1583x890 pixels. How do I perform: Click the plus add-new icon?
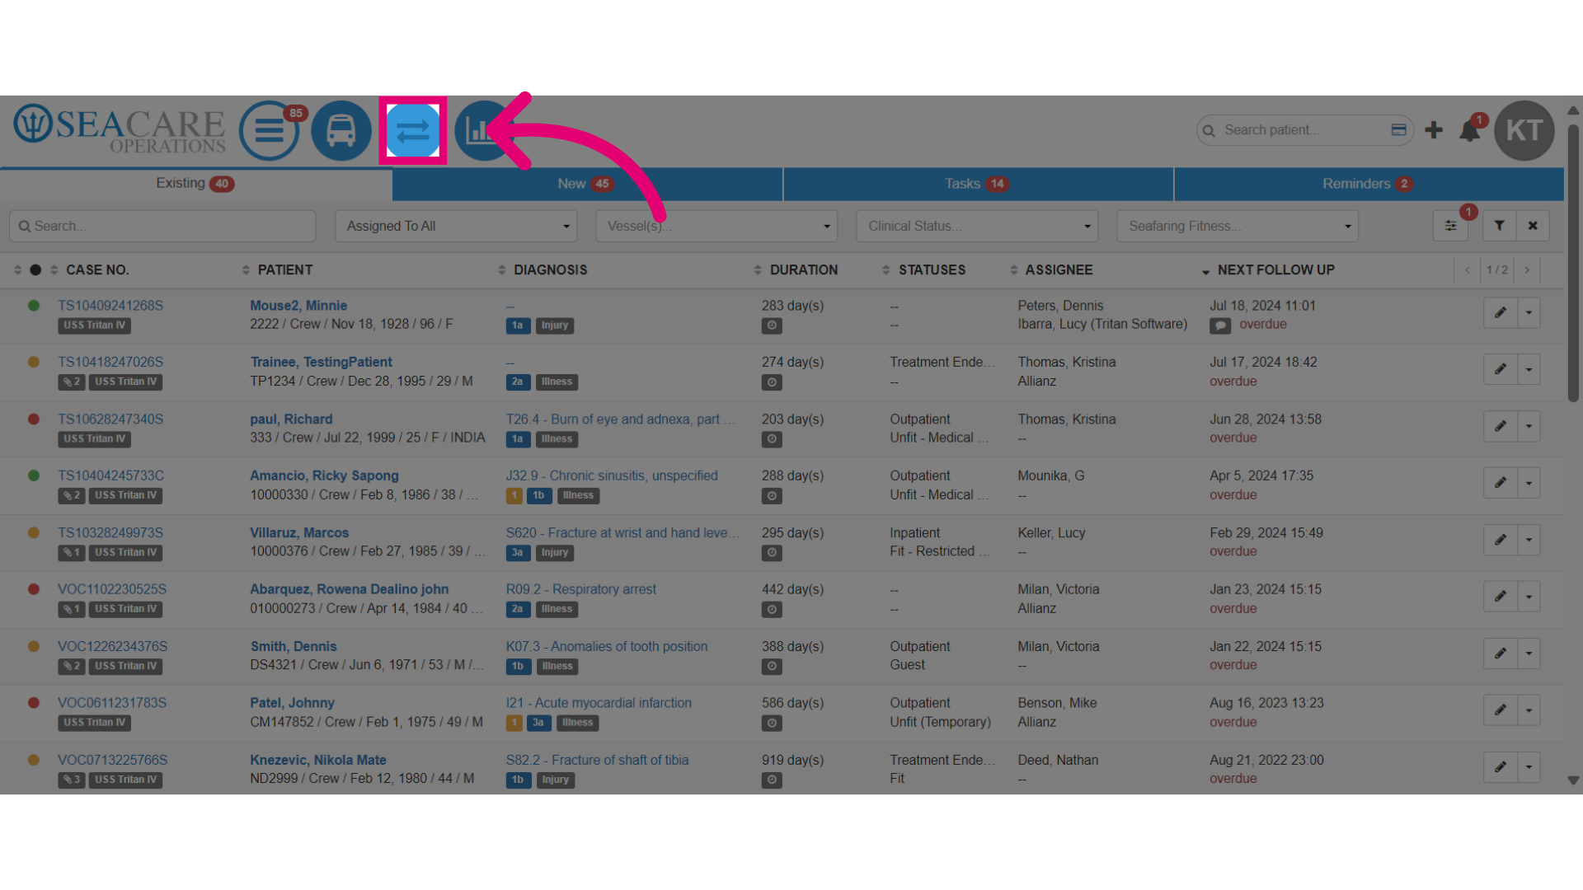[1434, 130]
